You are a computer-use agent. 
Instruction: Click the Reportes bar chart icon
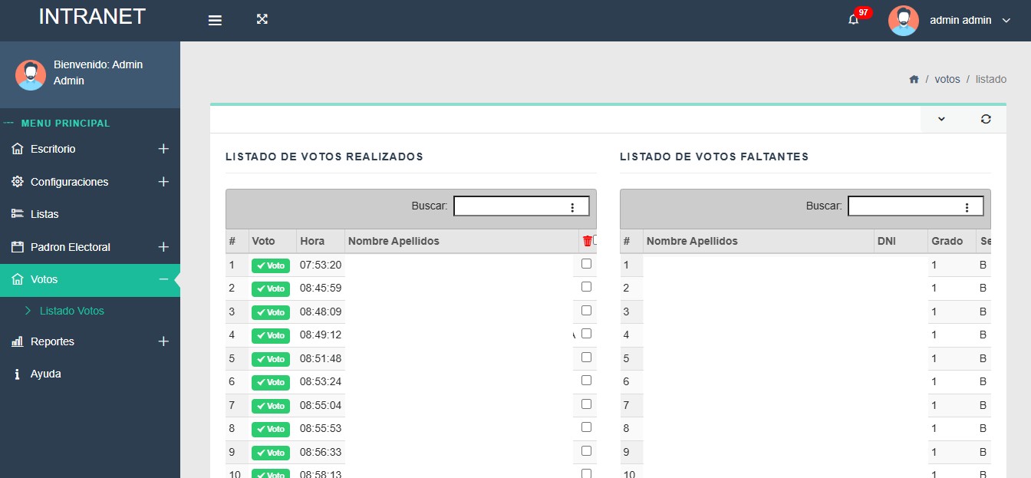point(18,341)
